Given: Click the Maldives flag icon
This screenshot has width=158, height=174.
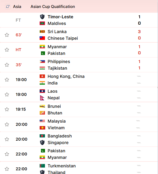Looking at the screenshot, I should point(42,23).
